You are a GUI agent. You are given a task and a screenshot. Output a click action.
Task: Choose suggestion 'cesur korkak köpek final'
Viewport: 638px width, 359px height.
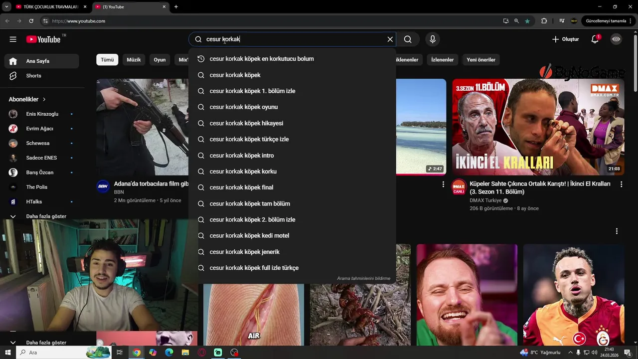292,187
